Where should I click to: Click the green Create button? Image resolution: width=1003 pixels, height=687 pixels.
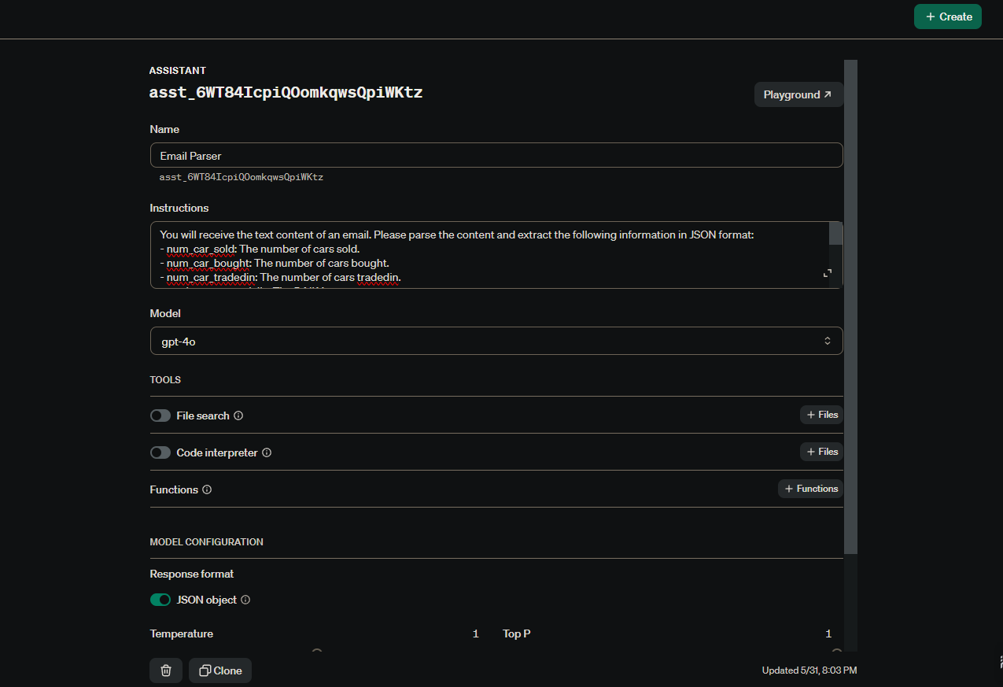point(948,17)
